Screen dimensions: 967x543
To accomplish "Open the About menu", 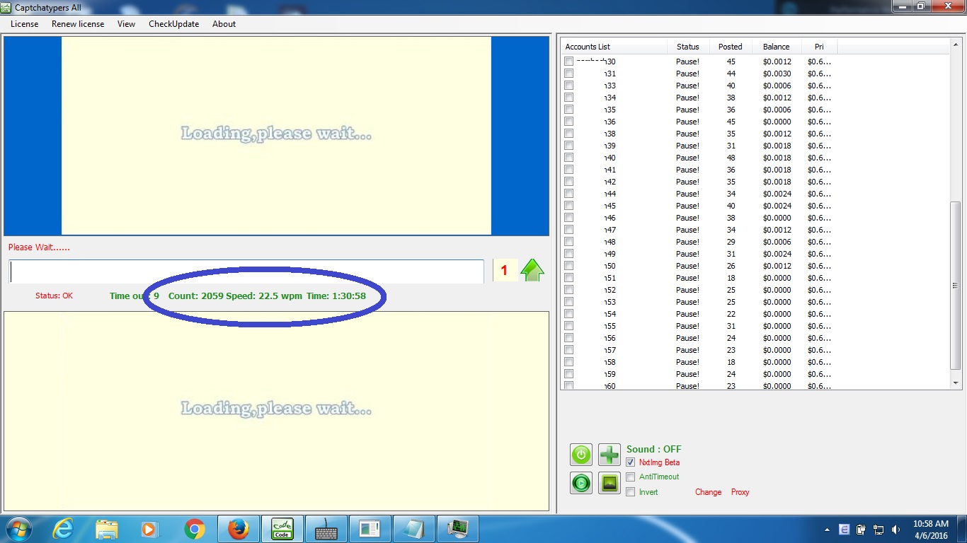I will point(224,24).
